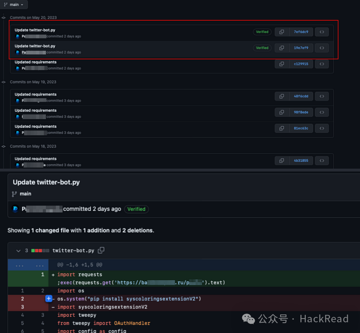Select 'Commits on May 19, 2023' heading

click(33, 82)
